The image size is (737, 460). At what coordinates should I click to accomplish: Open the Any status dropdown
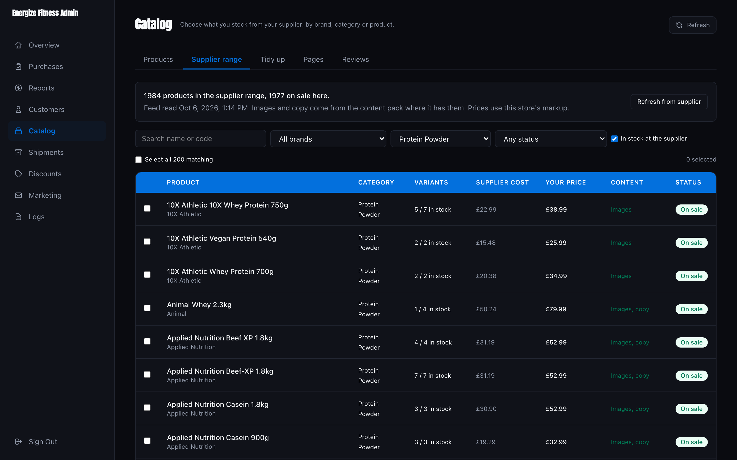[551, 139]
